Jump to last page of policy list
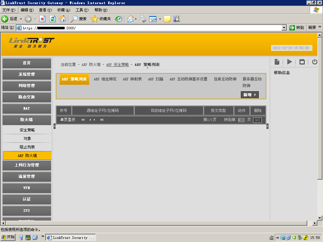 [102, 120]
